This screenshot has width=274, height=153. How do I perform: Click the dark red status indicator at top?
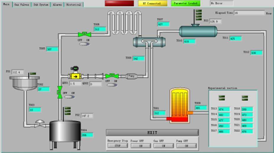point(119,3)
